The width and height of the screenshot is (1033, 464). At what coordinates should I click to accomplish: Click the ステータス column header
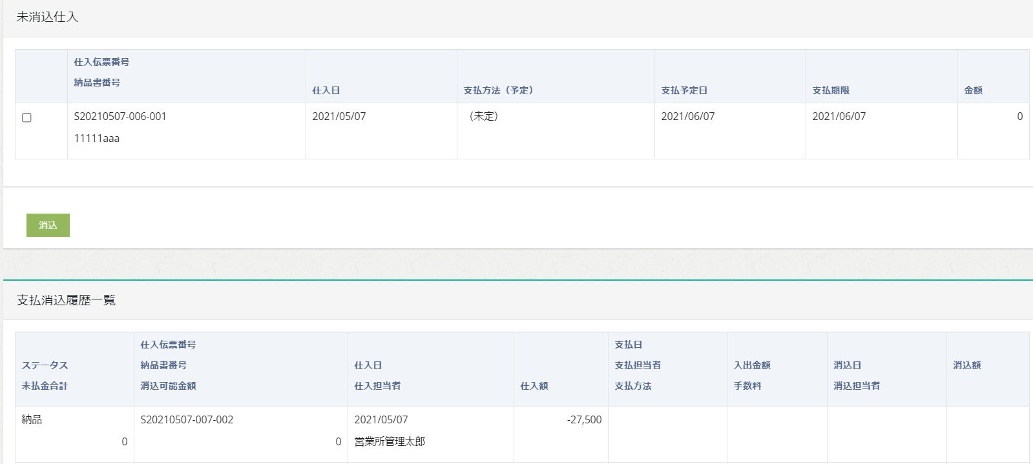coord(45,365)
